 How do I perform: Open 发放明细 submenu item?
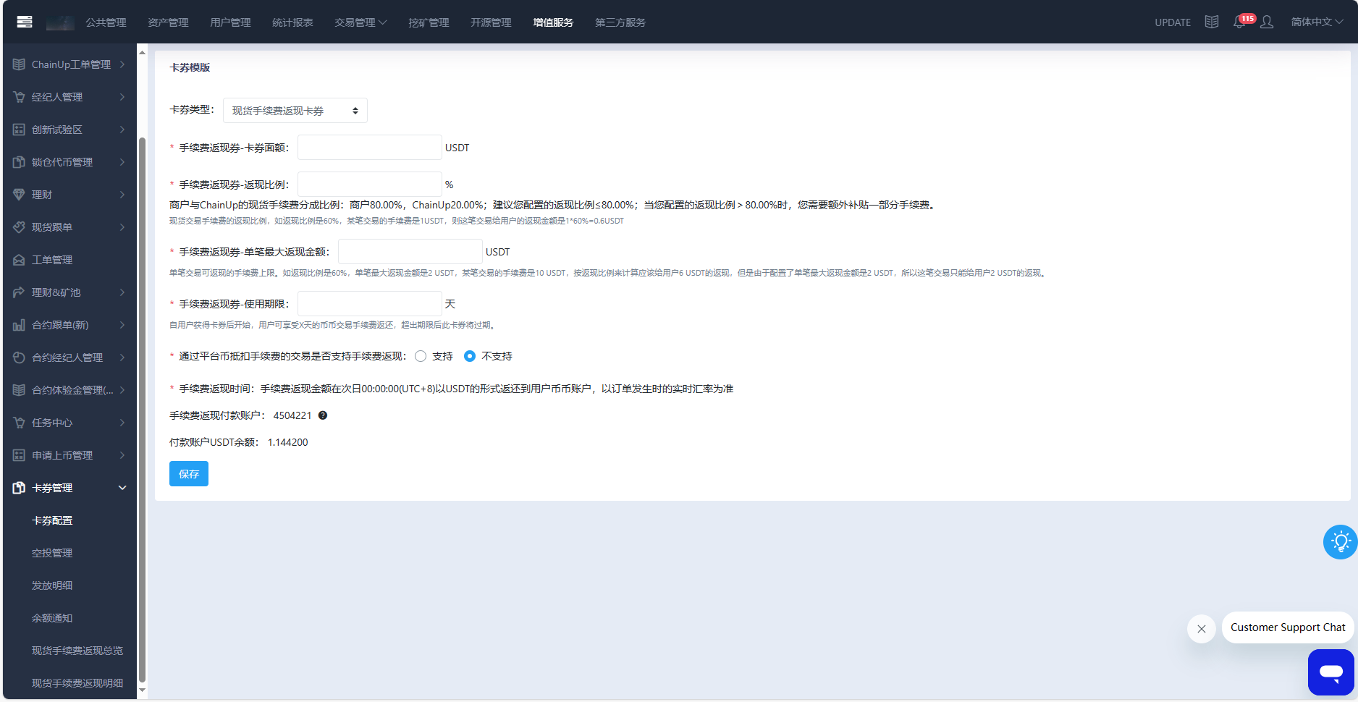tap(52, 585)
